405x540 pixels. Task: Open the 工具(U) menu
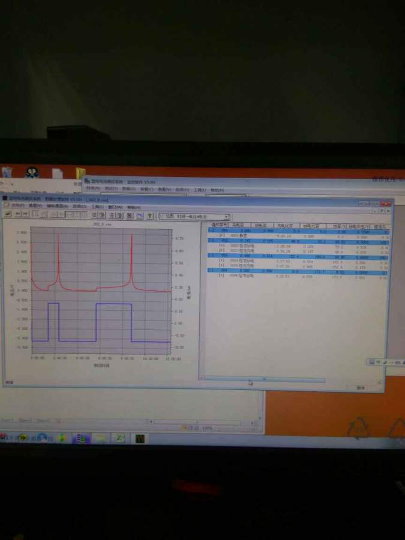pos(97,207)
